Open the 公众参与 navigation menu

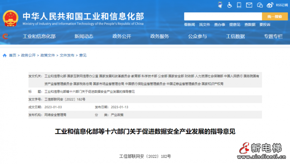point(198,36)
